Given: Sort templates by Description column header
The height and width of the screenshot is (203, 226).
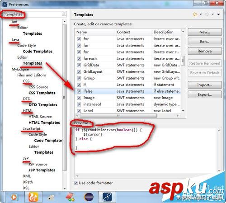Looking at the screenshot, I should (166, 32).
